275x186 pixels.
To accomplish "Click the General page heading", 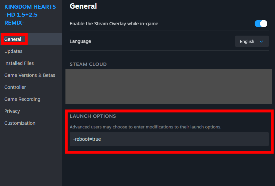I will [83, 6].
